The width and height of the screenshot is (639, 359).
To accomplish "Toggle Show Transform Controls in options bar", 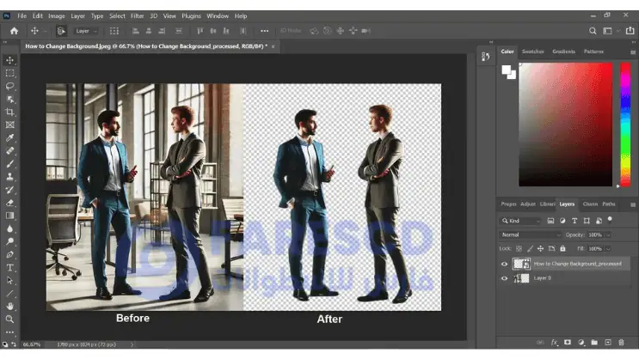I will click(114, 31).
